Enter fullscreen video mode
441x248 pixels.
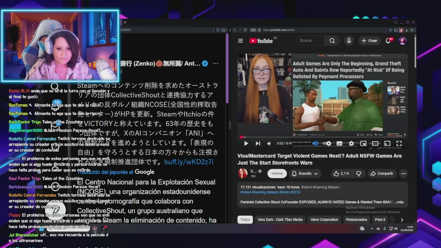399,143
